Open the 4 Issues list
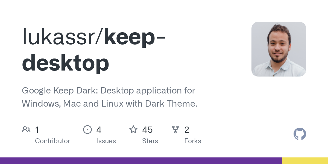The height and width of the screenshot is (164, 328). pos(99,130)
